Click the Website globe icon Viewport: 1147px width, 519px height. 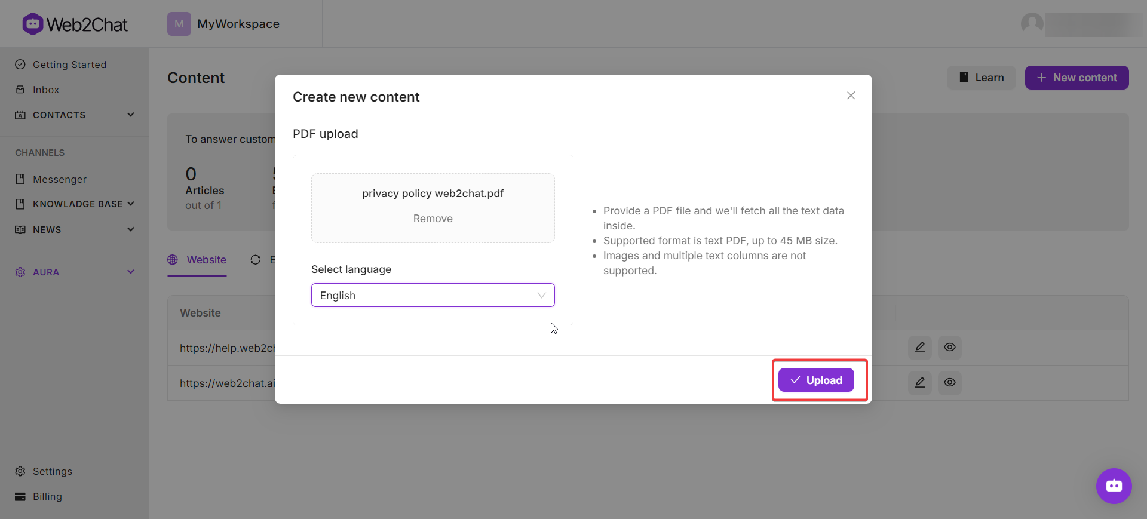point(173,260)
